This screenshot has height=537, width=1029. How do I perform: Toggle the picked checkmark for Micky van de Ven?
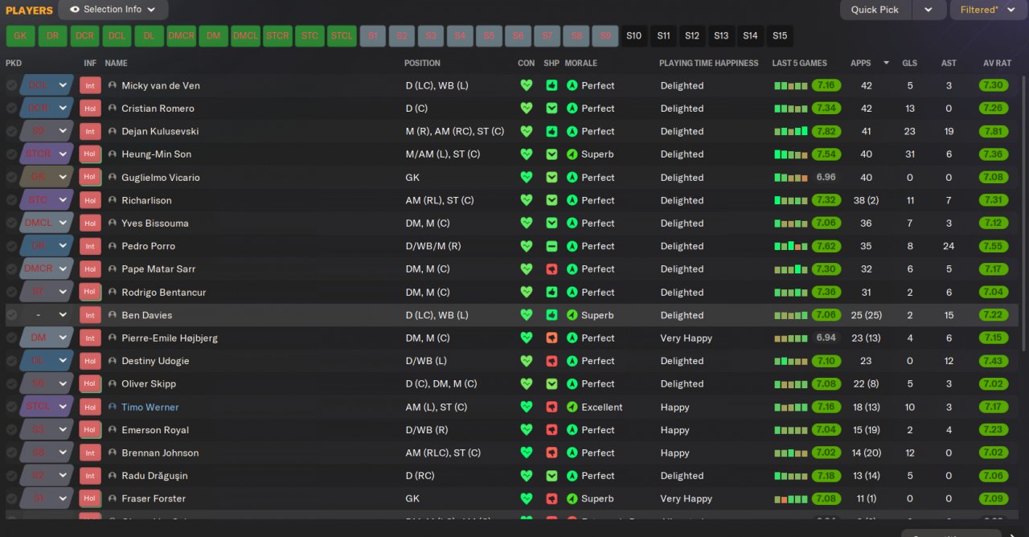(11, 85)
